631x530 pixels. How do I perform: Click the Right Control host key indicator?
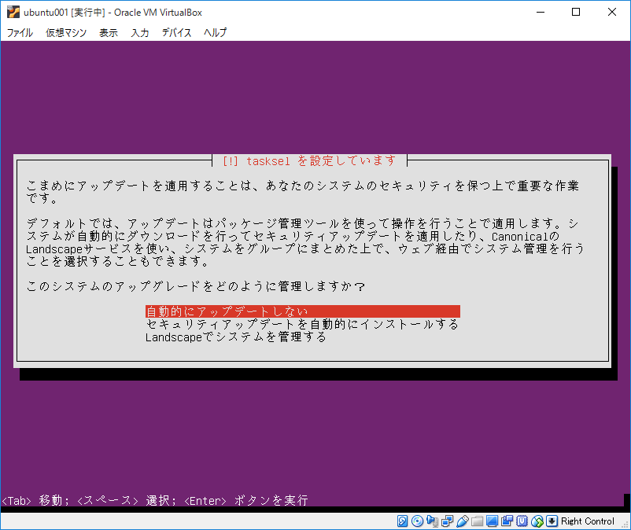point(585,521)
